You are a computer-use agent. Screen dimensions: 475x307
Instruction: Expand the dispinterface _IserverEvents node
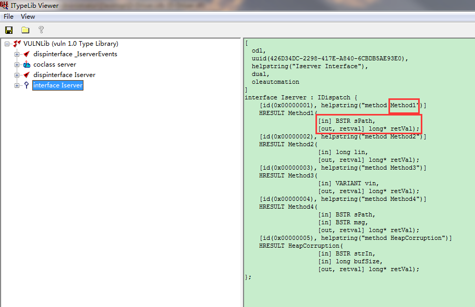tap(16, 54)
